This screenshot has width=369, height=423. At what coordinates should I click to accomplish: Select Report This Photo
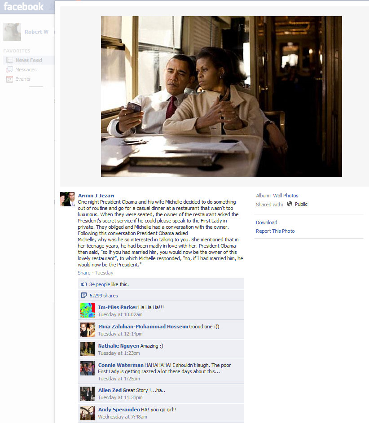275,231
